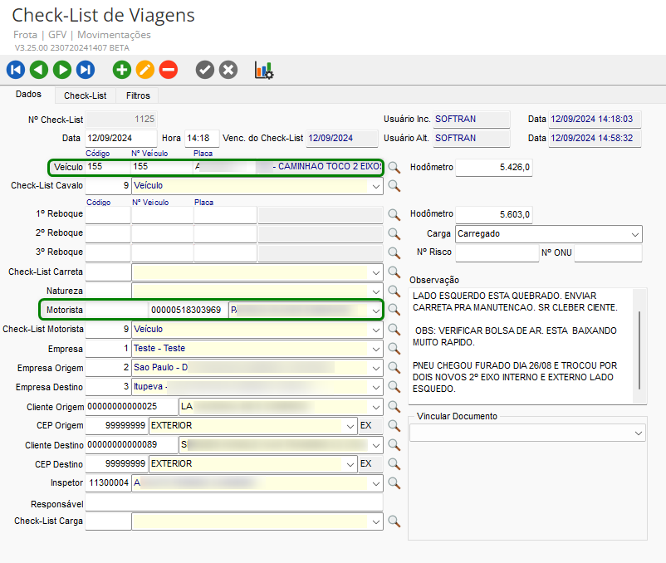Open search next to Motorista field

click(x=394, y=310)
